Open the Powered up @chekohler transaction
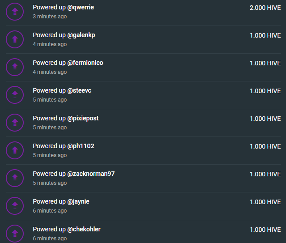286x243 pixels. tap(67, 229)
